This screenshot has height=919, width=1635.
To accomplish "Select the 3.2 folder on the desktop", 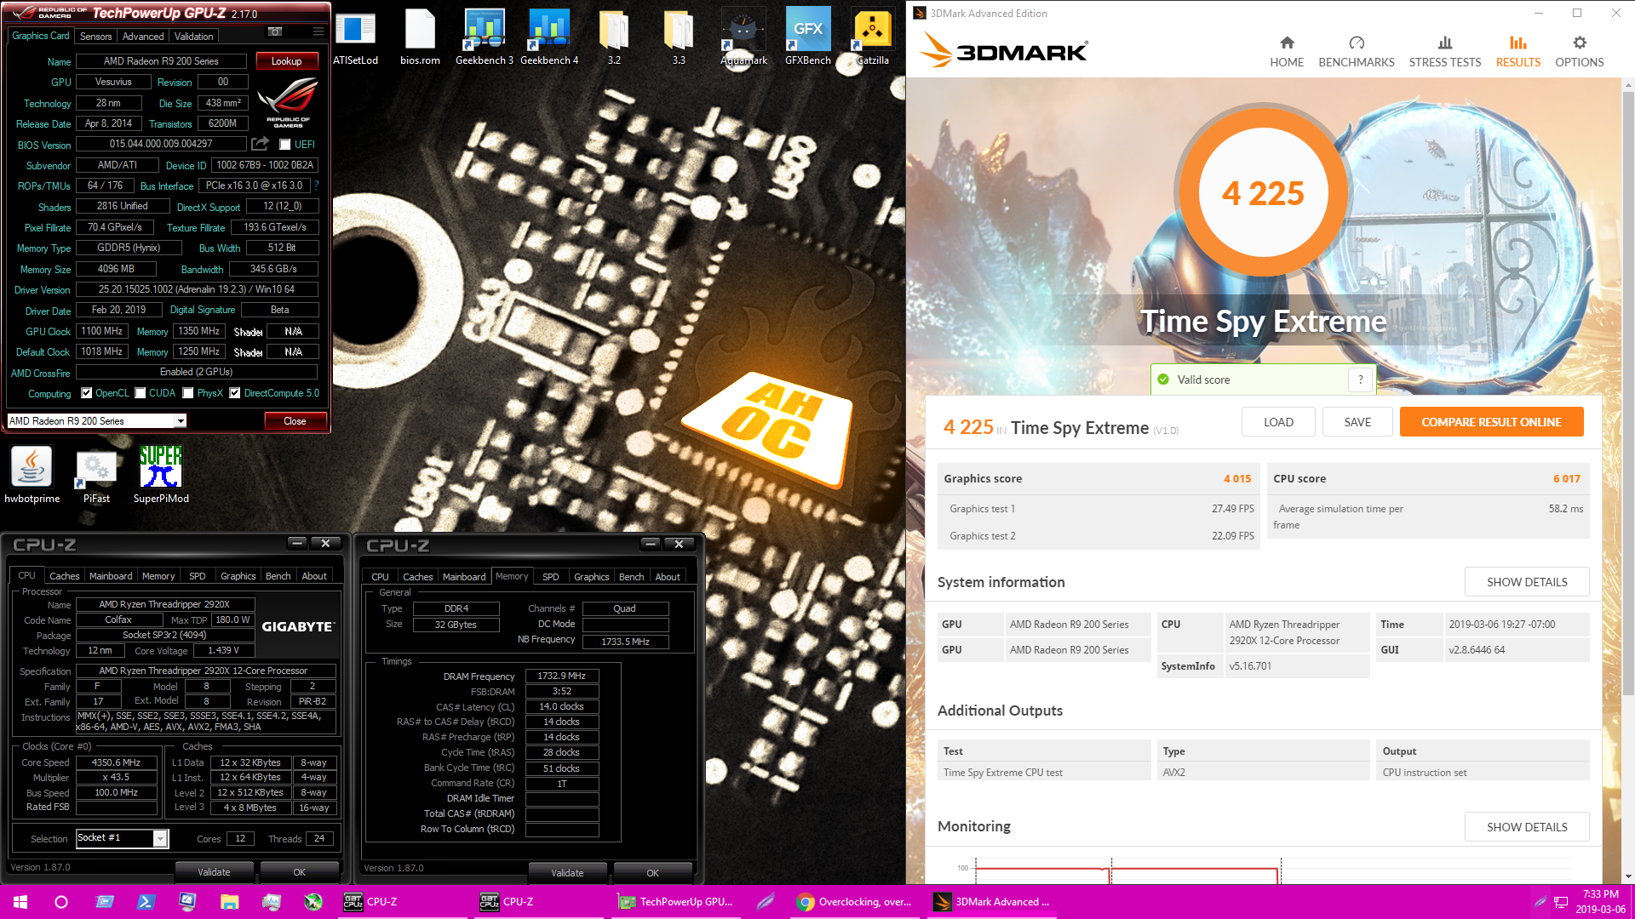I will [614, 37].
